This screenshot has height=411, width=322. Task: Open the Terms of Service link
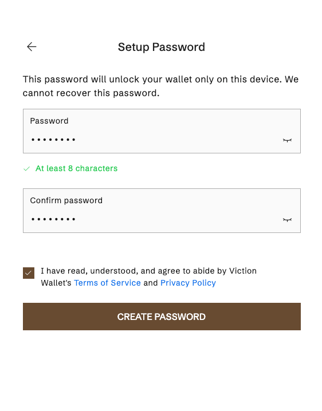point(107,283)
